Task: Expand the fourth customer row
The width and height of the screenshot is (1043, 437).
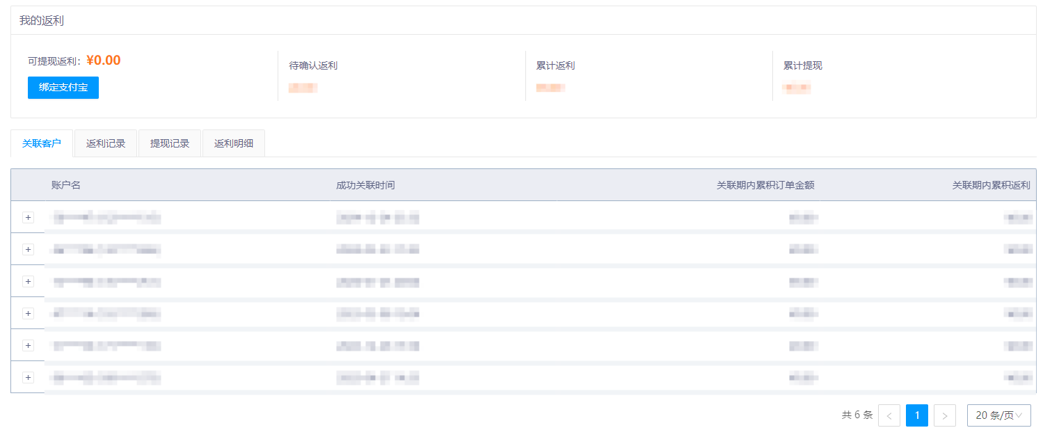Action: (x=28, y=313)
